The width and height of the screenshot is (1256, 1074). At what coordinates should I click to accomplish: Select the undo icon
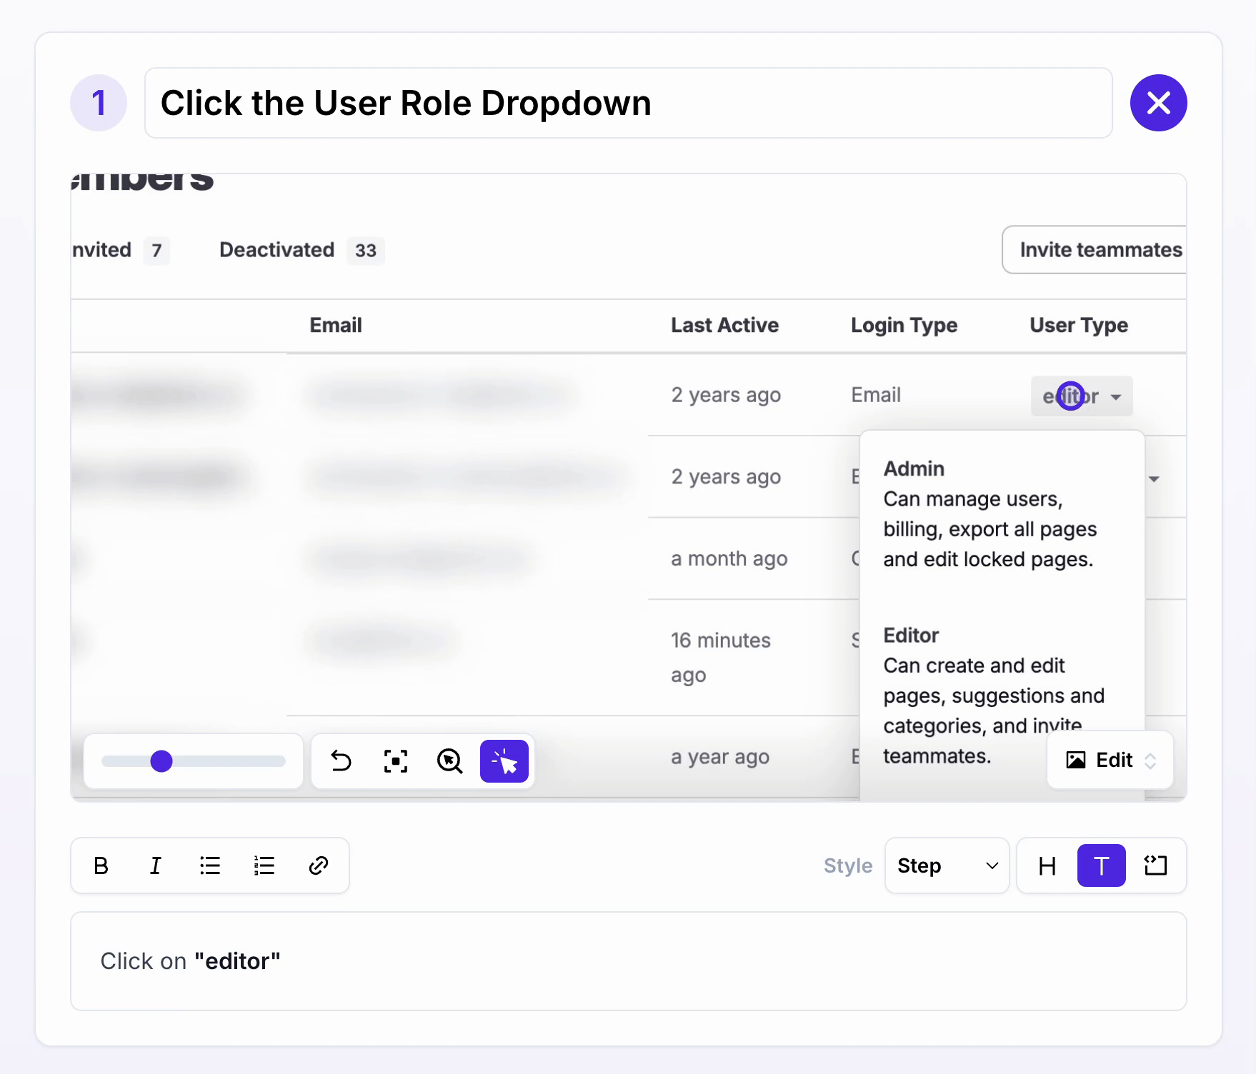point(341,761)
